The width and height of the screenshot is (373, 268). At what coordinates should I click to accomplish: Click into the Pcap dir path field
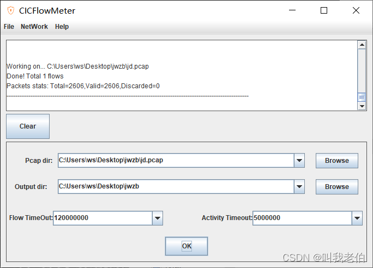(x=176, y=160)
